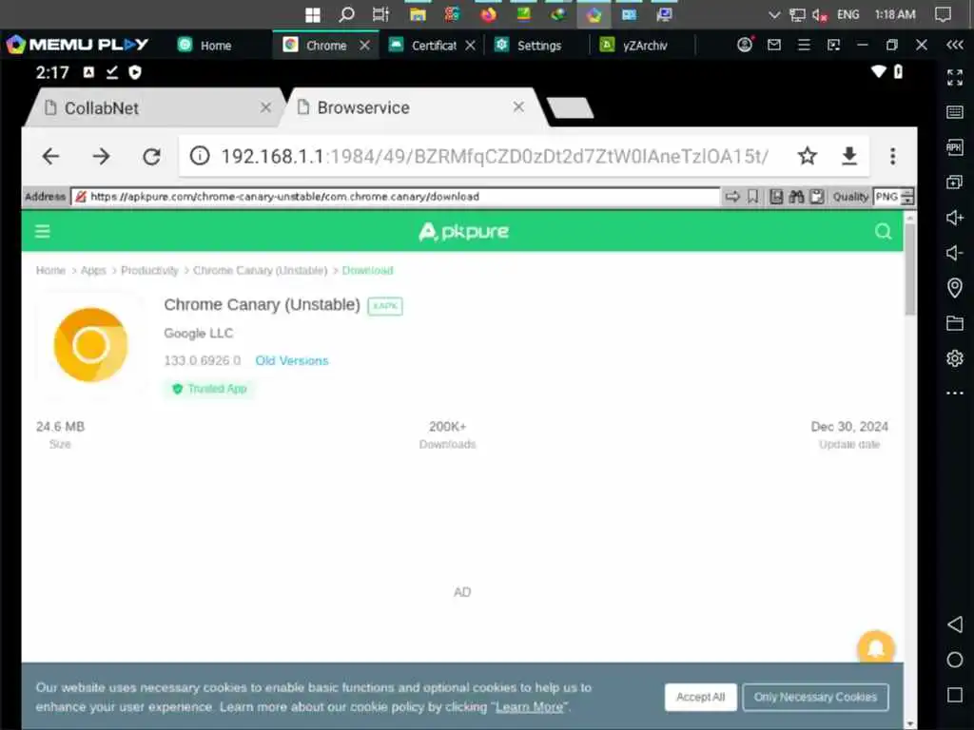The image size is (974, 730).
Task: Tap the Android back triangle button
Action: pos(955,624)
